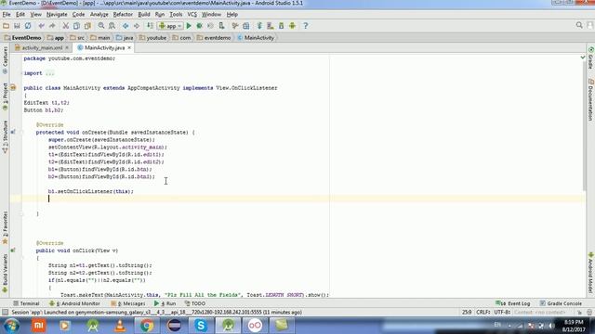Open the Build menu
The height and width of the screenshot is (334, 595).
pyautogui.click(x=144, y=15)
